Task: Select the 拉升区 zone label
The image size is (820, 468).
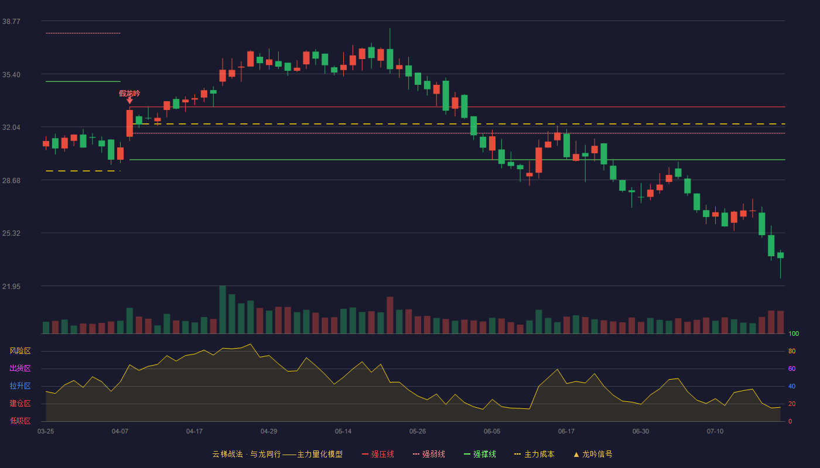Action: click(x=20, y=386)
